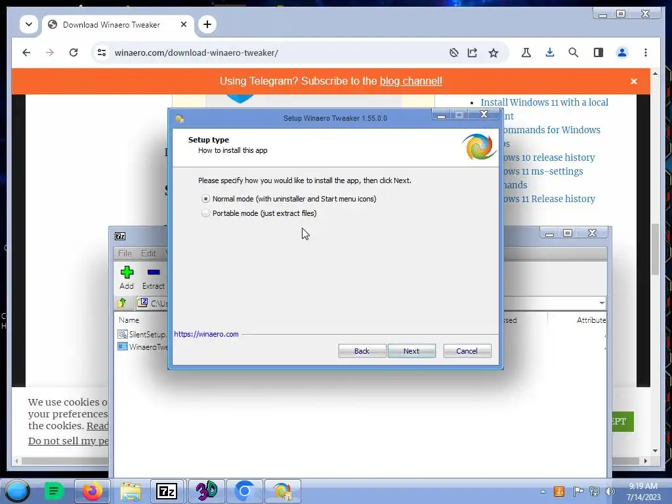Open volume control in tray
The width and height of the screenshot is (672, 504).
click(610, 492)
